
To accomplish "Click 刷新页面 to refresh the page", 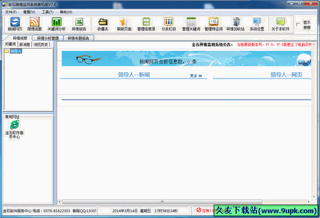I will point(124,24).
